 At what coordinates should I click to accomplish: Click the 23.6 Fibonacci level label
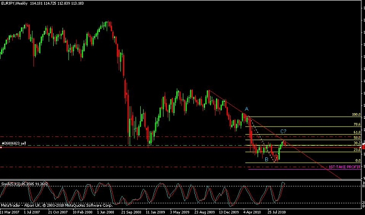coord(357,150)
